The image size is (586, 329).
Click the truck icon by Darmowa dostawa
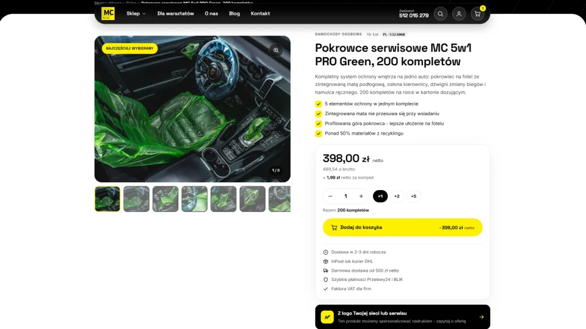325,271
